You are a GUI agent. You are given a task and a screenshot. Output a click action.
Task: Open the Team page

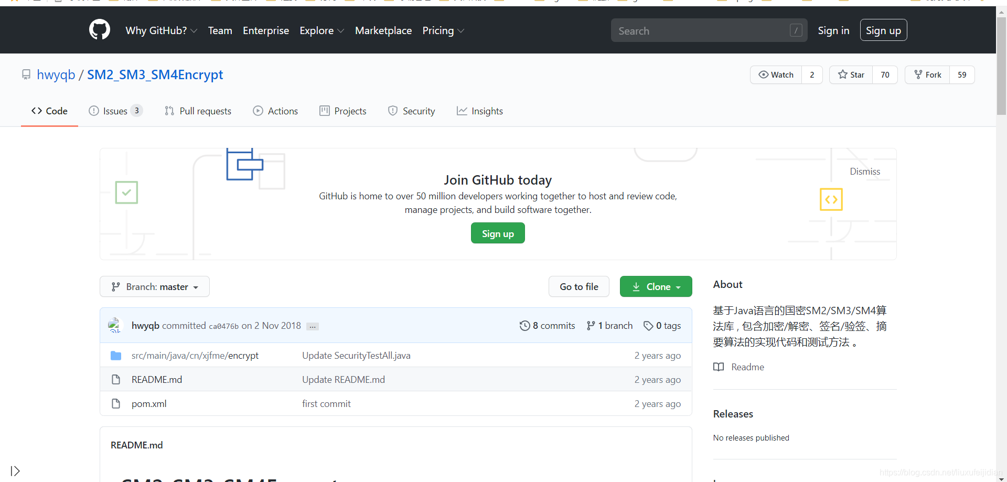[x=220, y=30]
